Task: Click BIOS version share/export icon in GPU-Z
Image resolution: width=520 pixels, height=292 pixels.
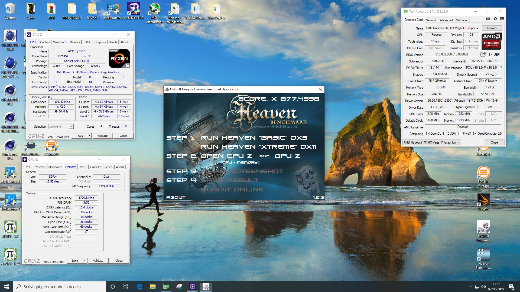Action: point(483,54)
